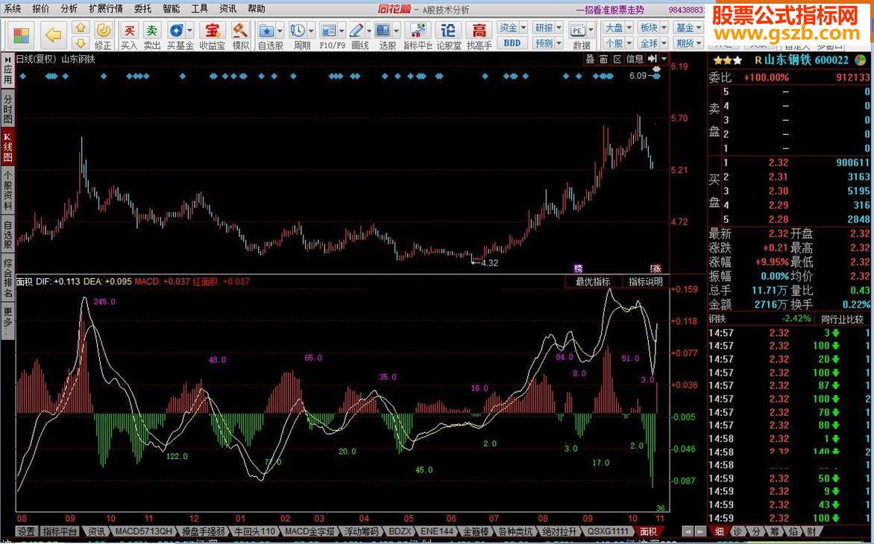The width and height of the screenshot is (874, 544).
Task: Switch to the 浮动筹码 indicator tab
Action: point(361,532)
